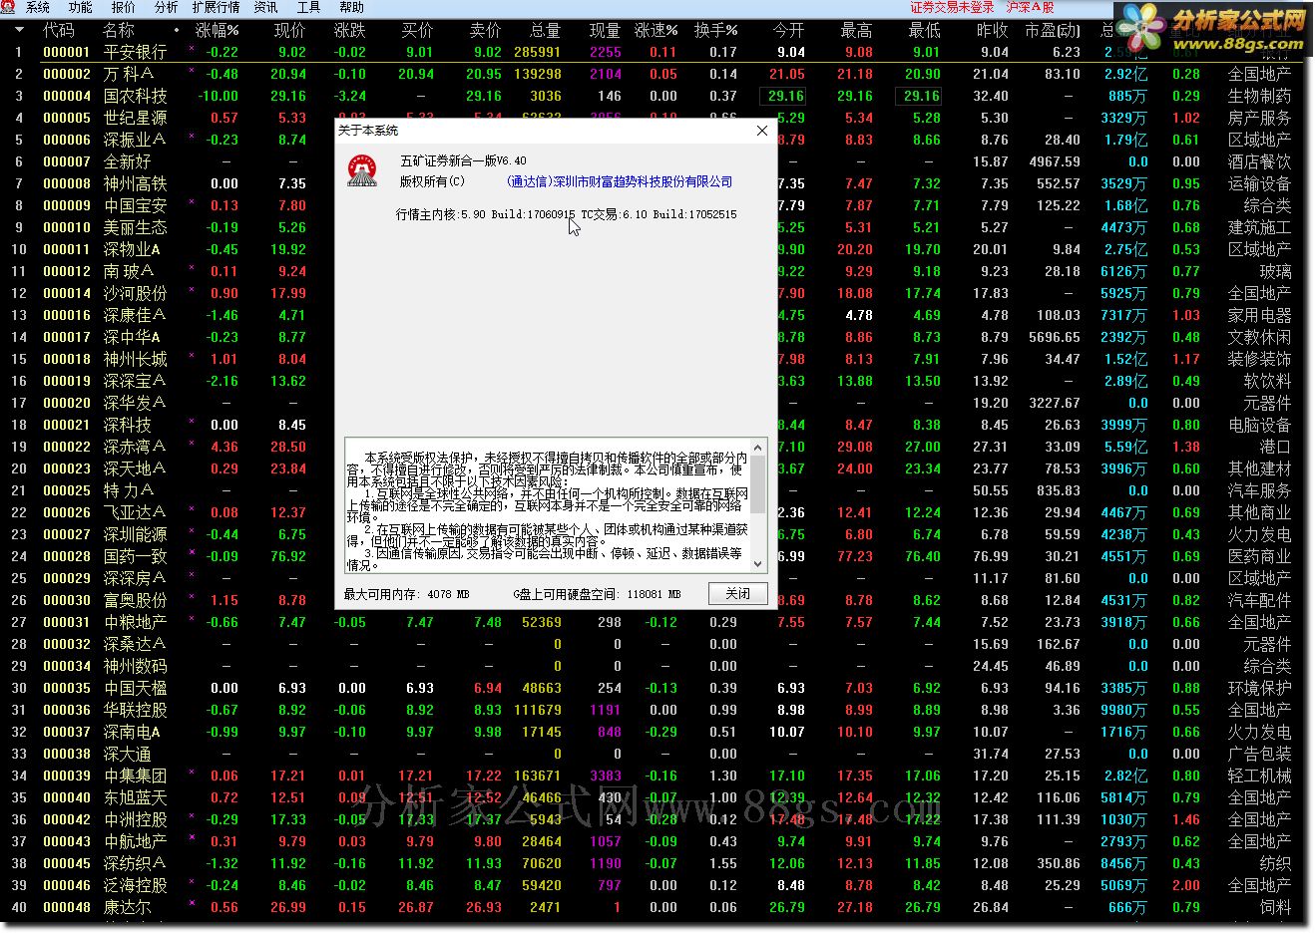The height and width of the screenshot is (933, 1315).
Task: Click the 生物制药 industry cell
Action: [x=1259, y=96]
